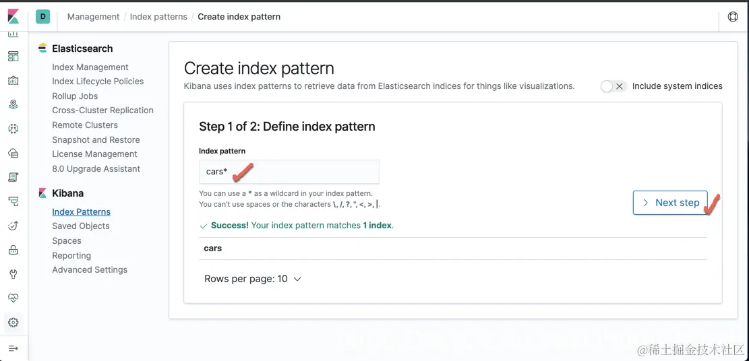Click the matching index row cars
The width and height of the screenshot is (749, 361).
click(x=453, y=249)
